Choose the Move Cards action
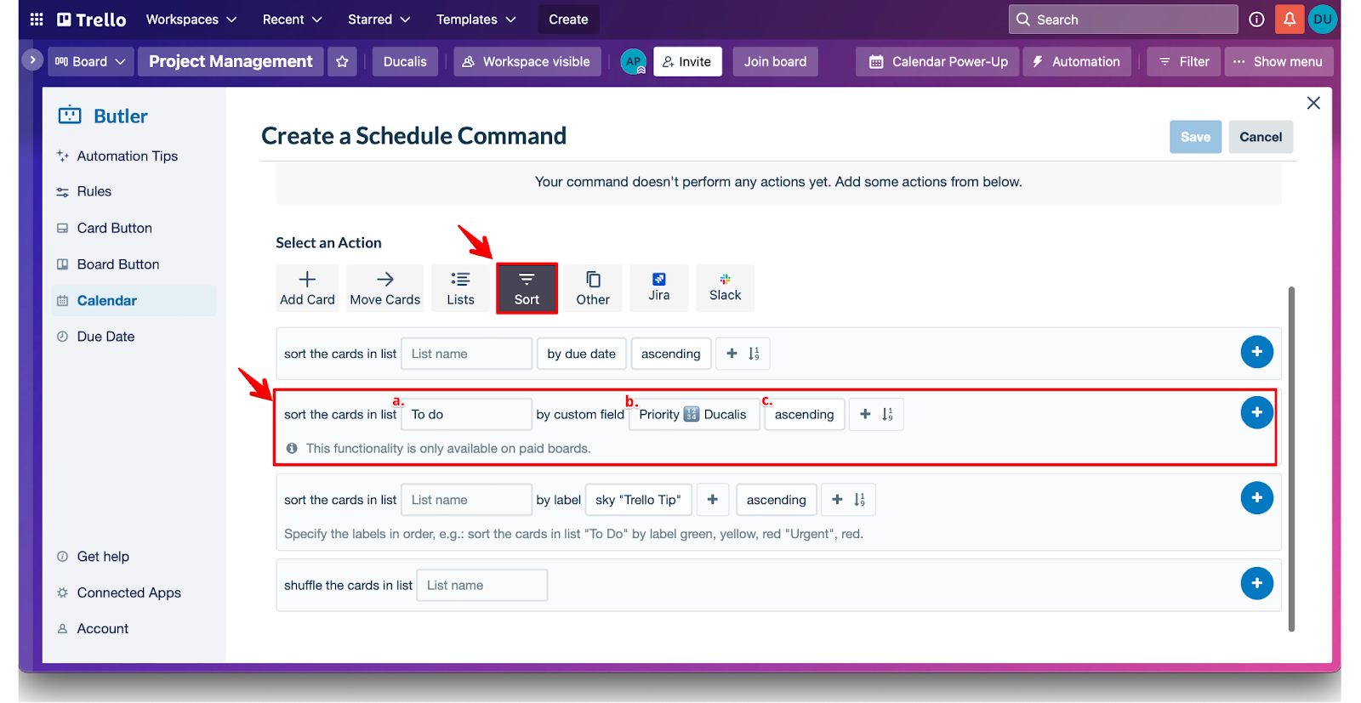The height and width of the screenshot is (703, 1361). click(x=384, y=288)
